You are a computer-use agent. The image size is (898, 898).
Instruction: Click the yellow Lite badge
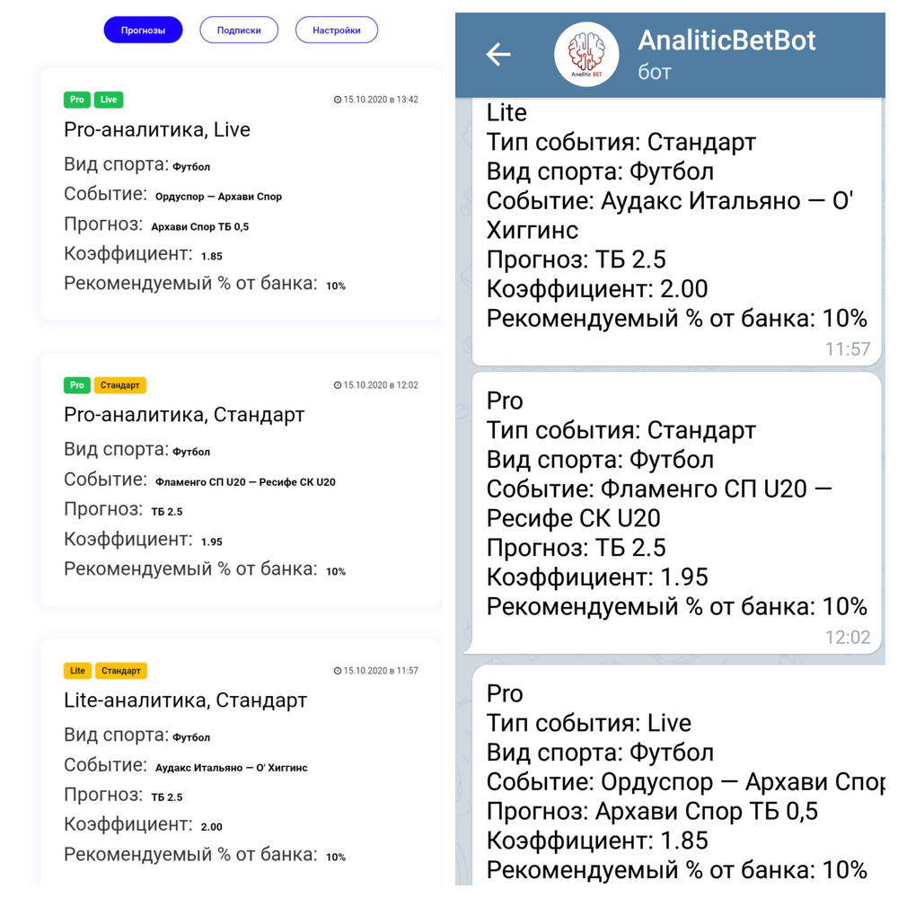tap(77, 671)
